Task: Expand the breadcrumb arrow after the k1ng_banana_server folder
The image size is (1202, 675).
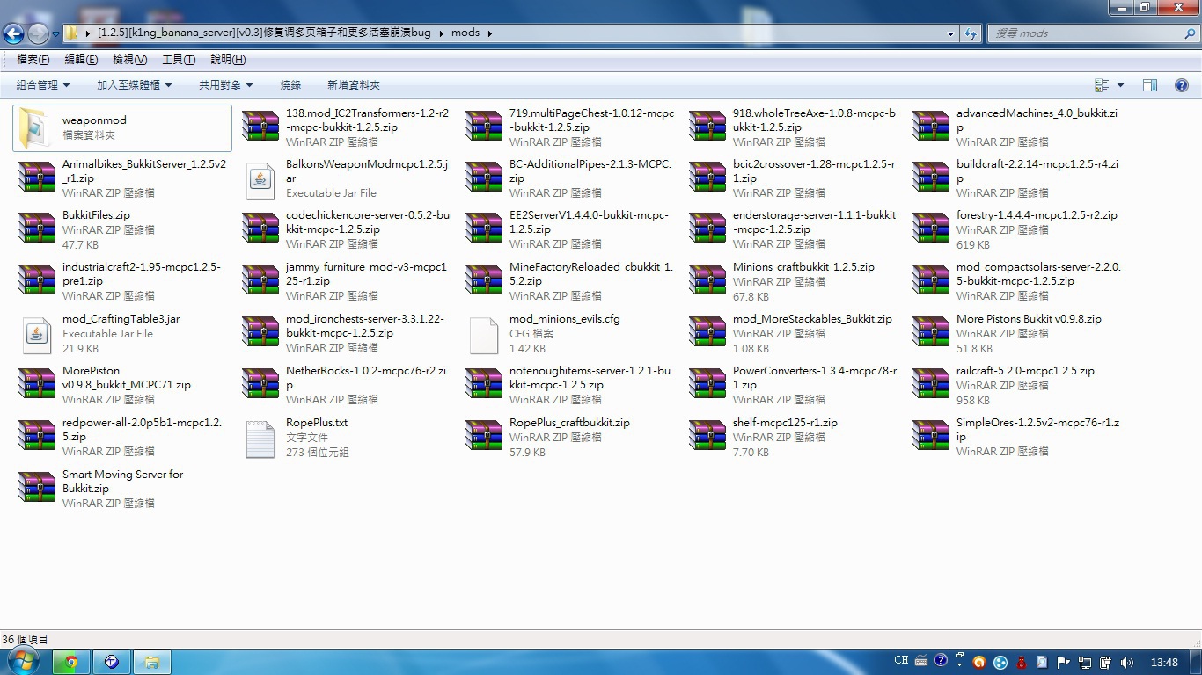Action: click(442, 33)
